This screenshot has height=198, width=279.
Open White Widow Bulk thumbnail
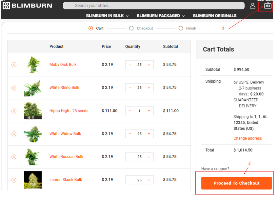33,134
